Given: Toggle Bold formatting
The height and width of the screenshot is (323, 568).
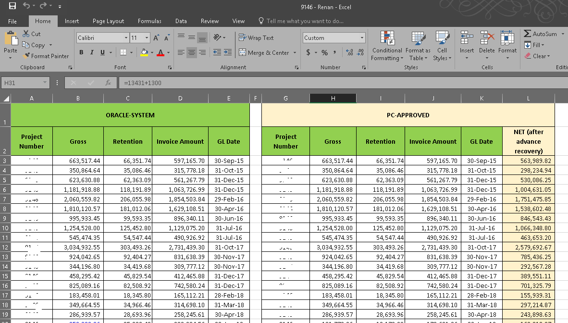Looking at the screenshot, I should pos(81,52).
